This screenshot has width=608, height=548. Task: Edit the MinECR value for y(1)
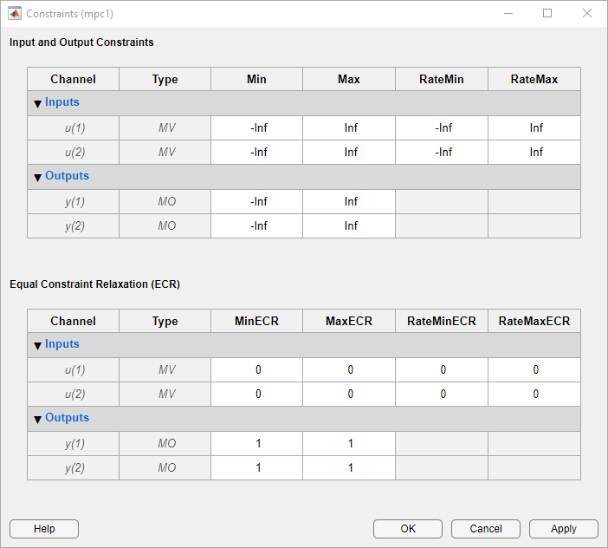[256, 443]
